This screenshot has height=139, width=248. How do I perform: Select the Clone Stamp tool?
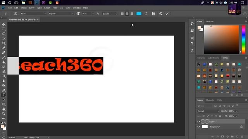tap(3, 62)
